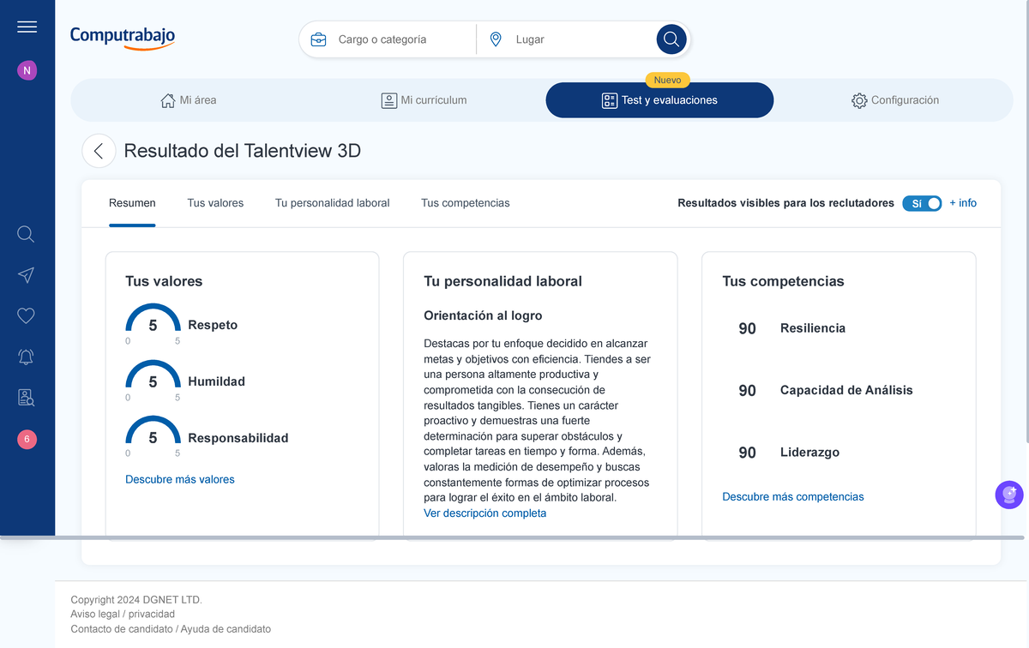Open the sidebar hamburger menu
1029x648 pixels.
click(27, 26)
